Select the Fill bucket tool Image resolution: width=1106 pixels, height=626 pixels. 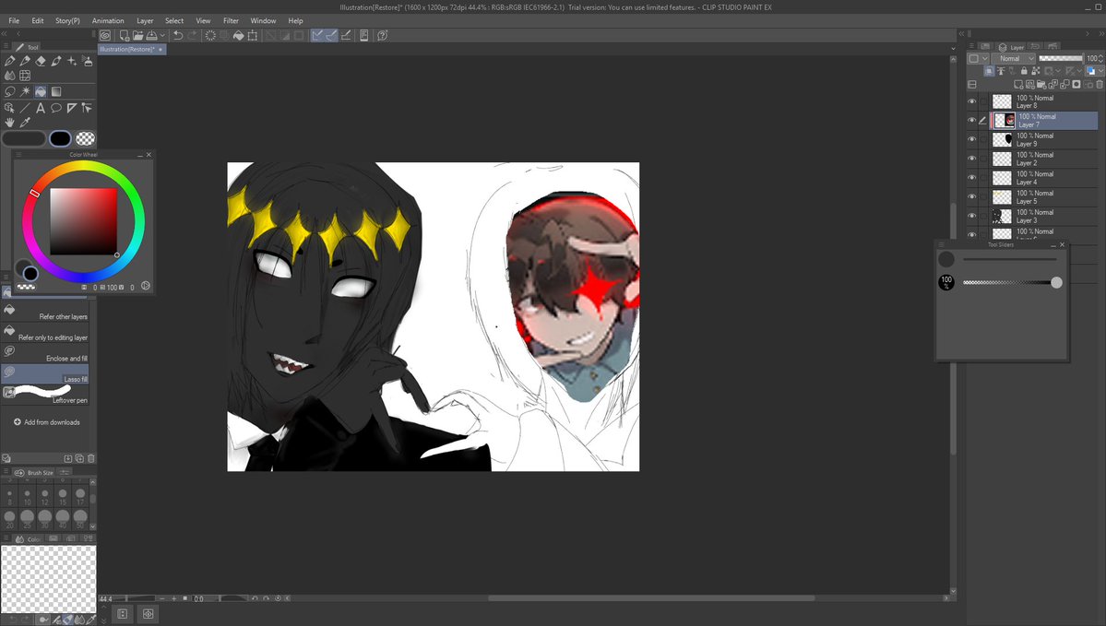point(41,91)
